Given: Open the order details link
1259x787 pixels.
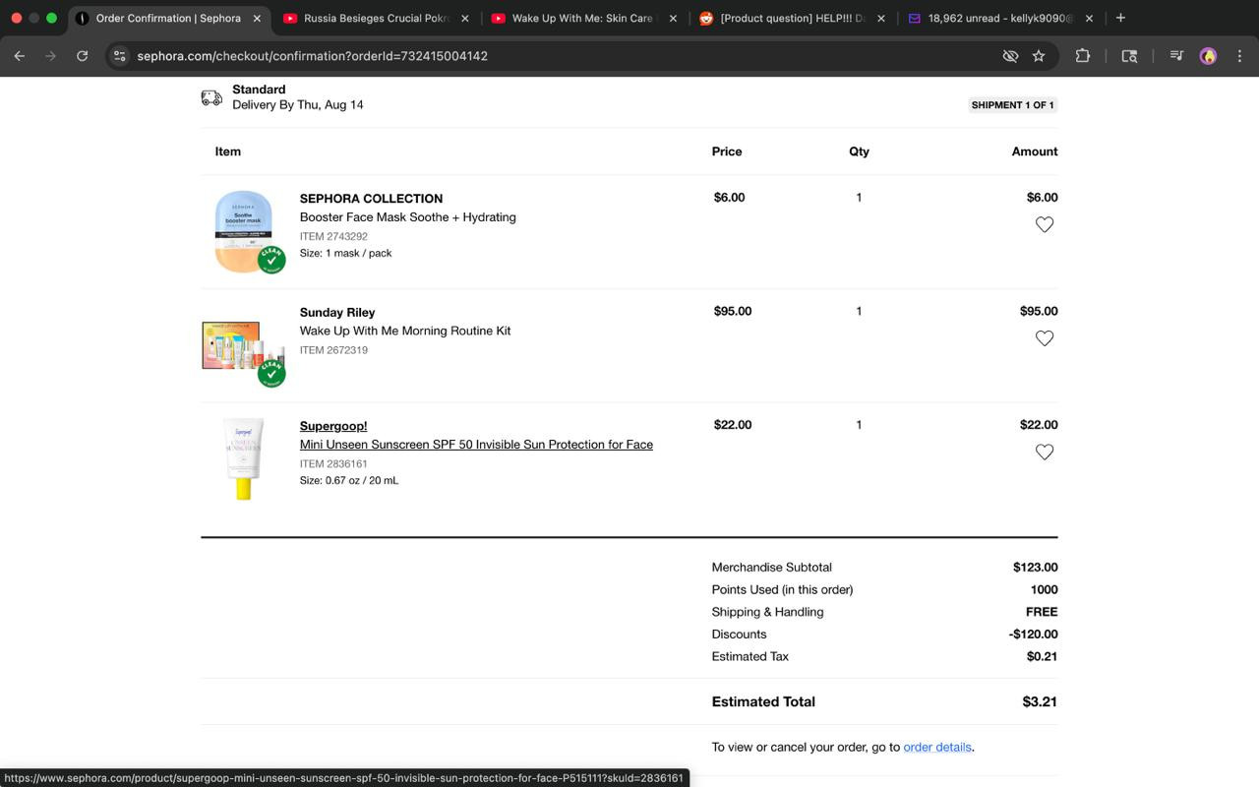Looking at the screenshot, I should pos(937,748).
